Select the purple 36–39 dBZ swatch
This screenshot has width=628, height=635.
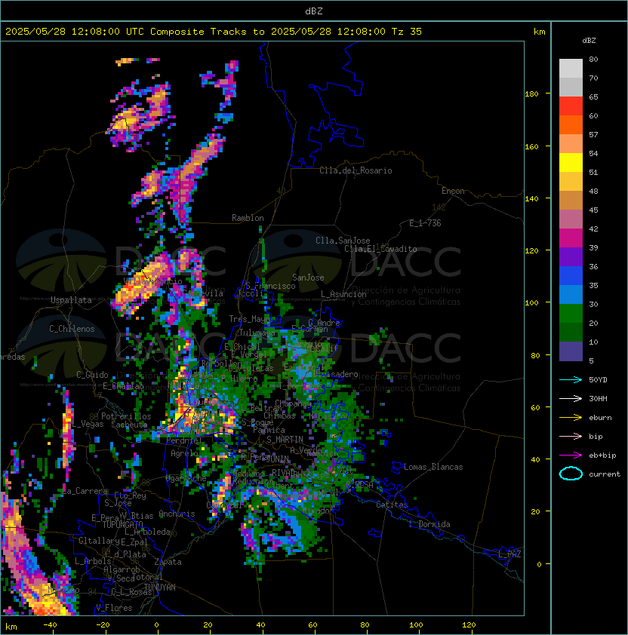point(571,256)
